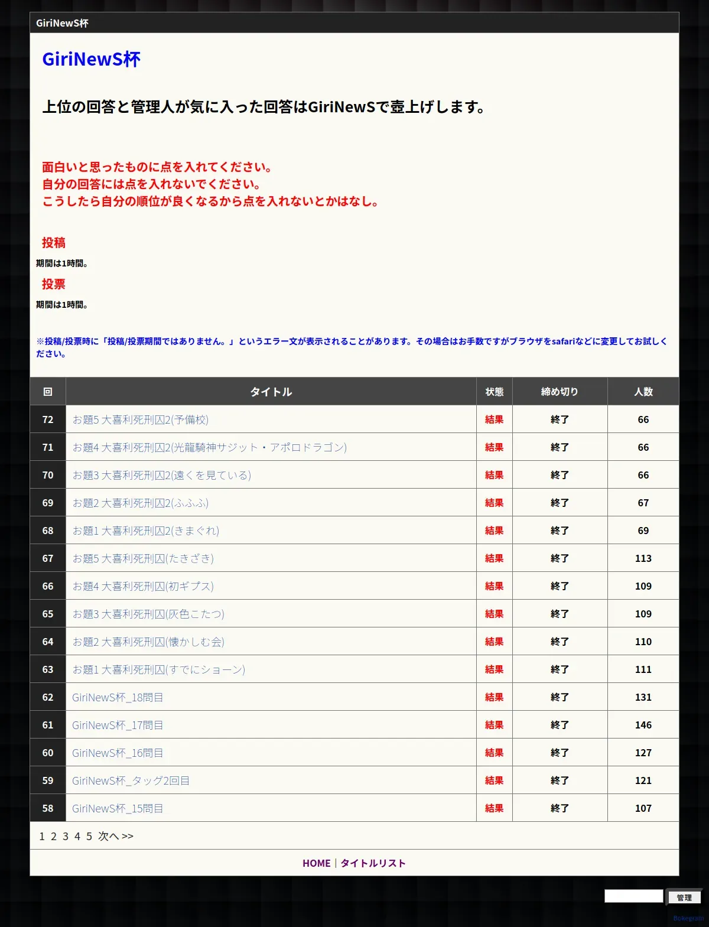Open お題1 大喜利死刑囚(すでにショーン) title
The width and height of the screenshot is (709, 927).
pyautogui.click(x=158, y=669)
